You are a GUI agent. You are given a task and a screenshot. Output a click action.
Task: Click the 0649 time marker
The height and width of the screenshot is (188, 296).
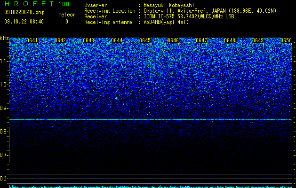click(258, 40)
